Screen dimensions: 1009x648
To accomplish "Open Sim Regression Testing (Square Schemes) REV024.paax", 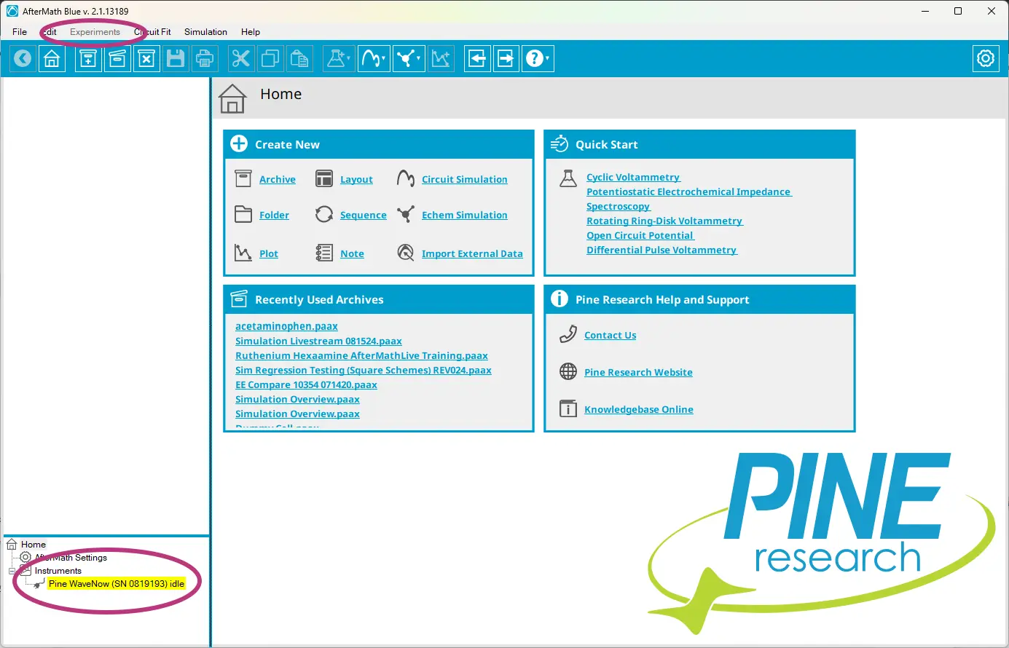I will click(x=364, y=370).
